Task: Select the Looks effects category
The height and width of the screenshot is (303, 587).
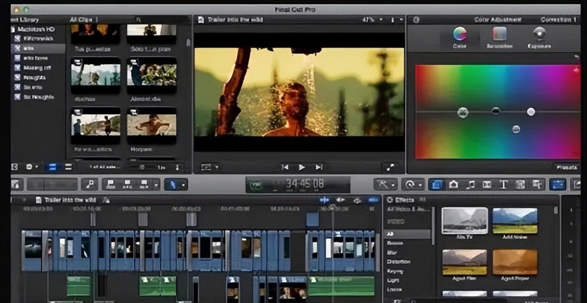Action: (x=394, y=290)
